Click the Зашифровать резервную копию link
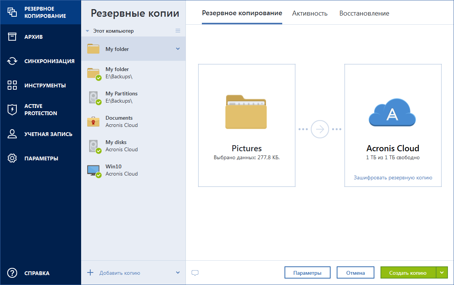 (393, 177)
